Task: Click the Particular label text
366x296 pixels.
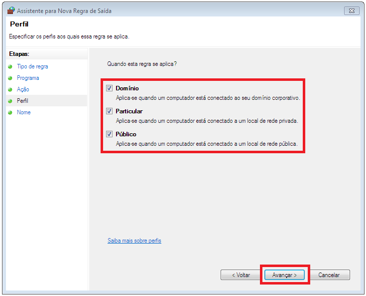Action: (x=129, y=111)
